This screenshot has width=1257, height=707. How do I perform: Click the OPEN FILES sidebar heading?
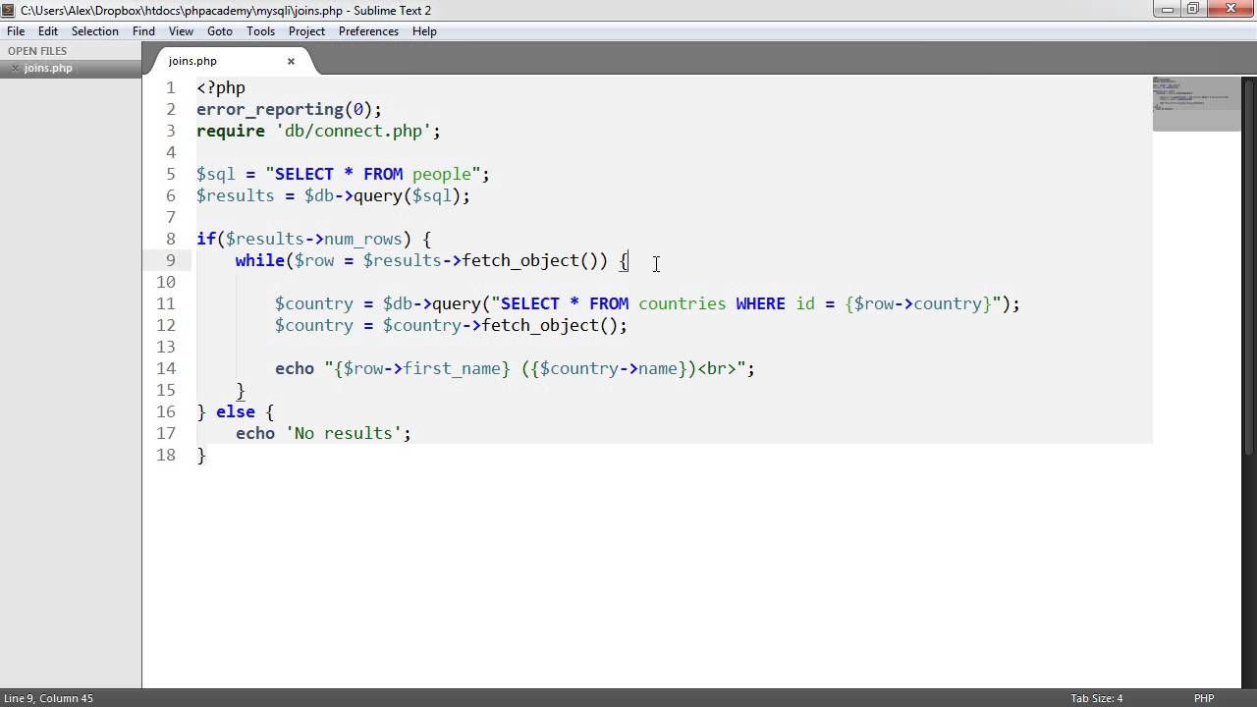click(37, 51)
